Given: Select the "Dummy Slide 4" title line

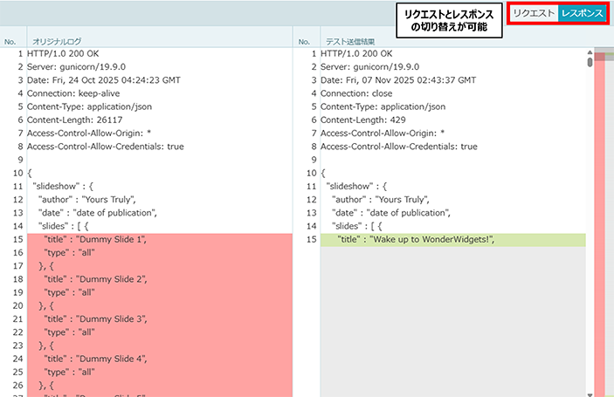Looking at the screenshot, I should pos(96,358).
